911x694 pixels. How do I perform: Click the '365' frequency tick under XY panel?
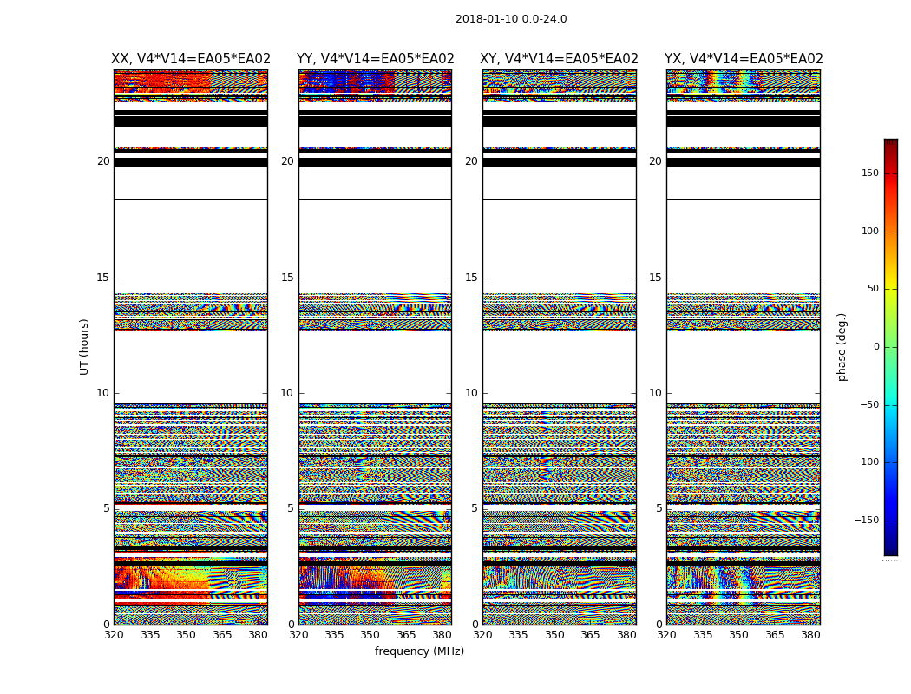click(x=590, y=635)
